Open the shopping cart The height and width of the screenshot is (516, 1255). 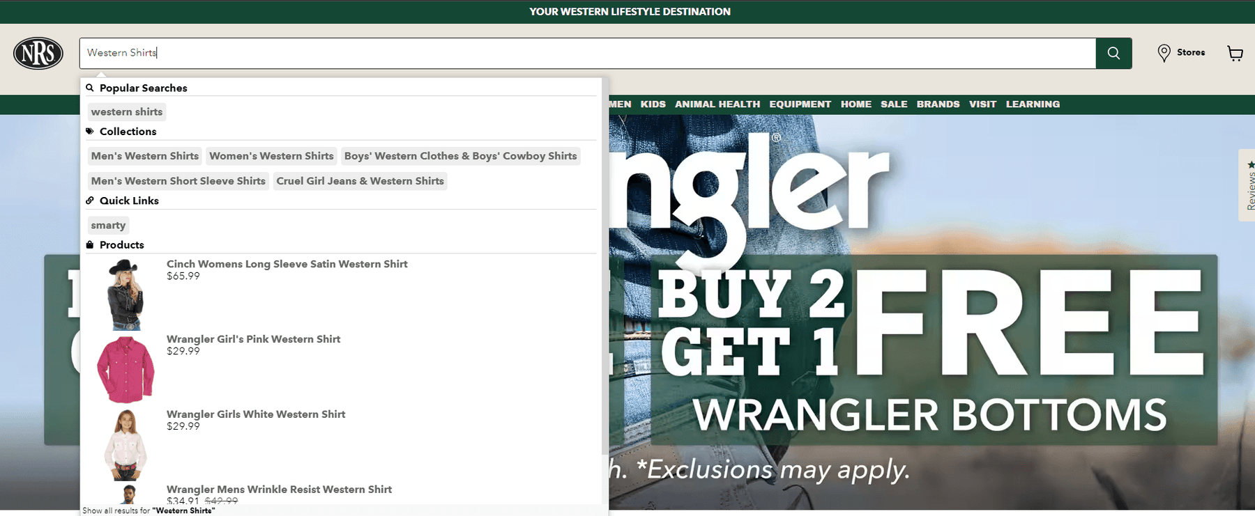click(x=1235, y=54)
